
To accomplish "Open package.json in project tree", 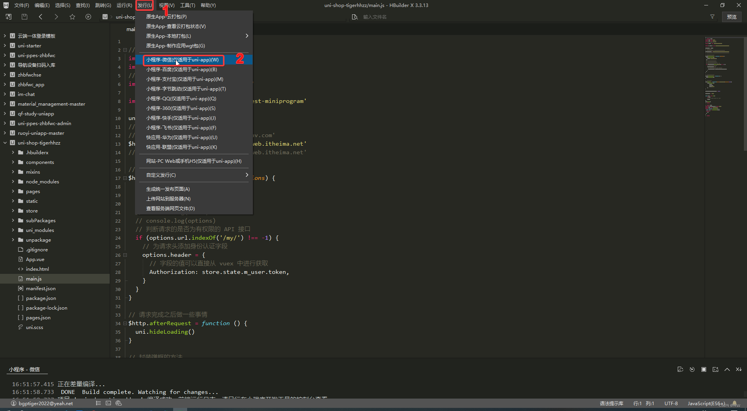I will (x=41, y=298).
